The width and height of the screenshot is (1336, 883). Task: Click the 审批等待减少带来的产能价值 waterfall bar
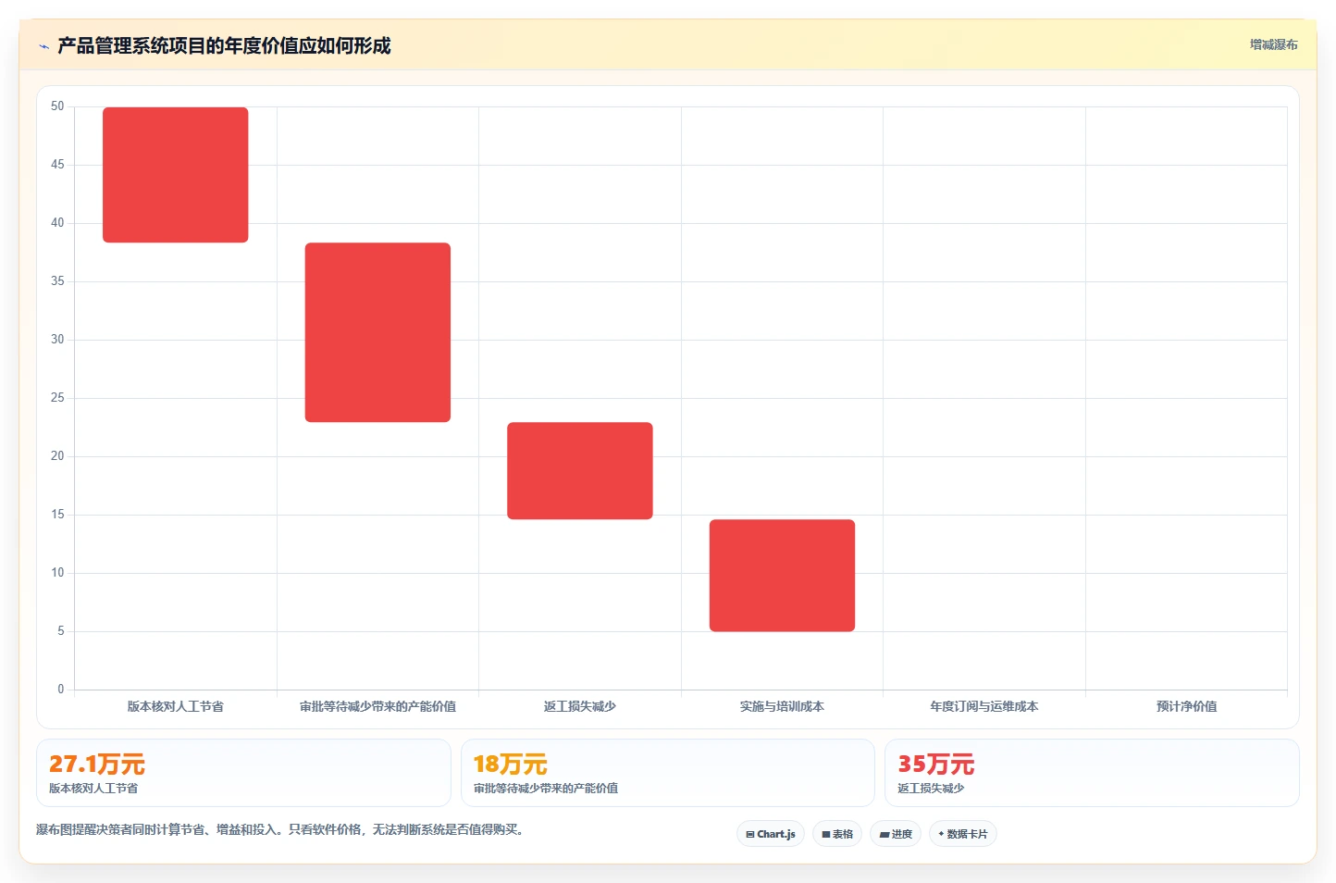click(x=377, y=332)
